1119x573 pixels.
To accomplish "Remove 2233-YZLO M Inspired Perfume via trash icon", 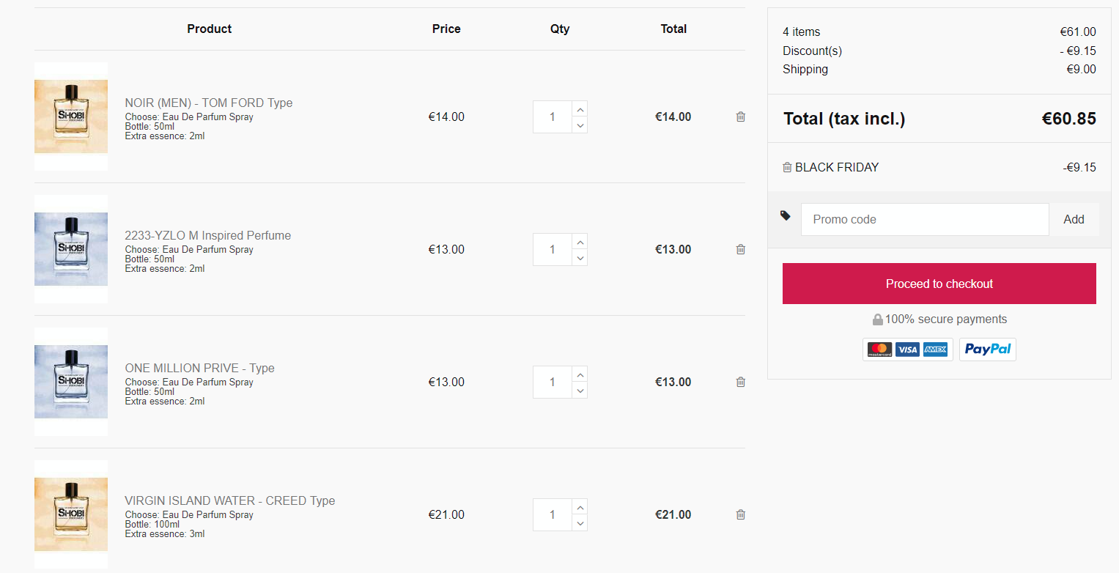I will coord(740,249).
